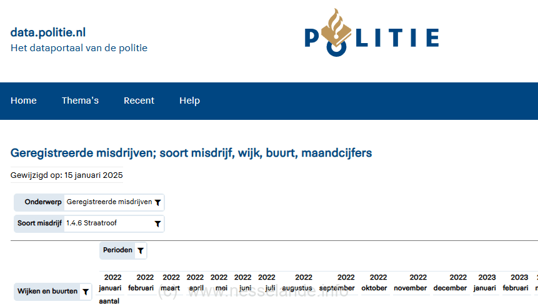Select the 2022 januari column header

(110, 282)
